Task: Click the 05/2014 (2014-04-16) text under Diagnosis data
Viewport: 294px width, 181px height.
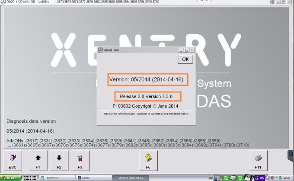Action: [x=30, y=131]
